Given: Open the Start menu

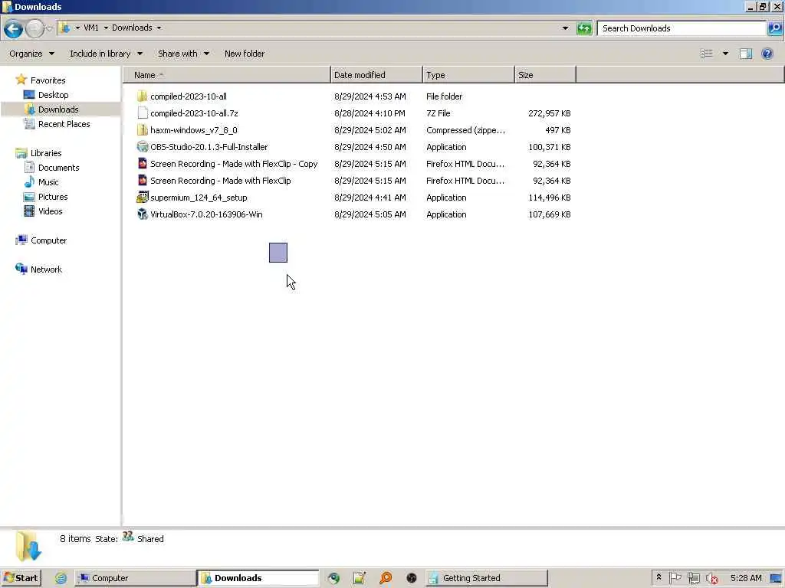Looking at the screenshot, I should (x=21, y=578).
